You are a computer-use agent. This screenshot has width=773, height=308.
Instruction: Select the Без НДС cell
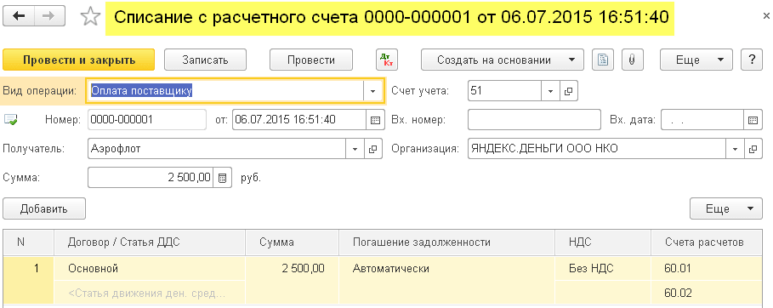(x=603, y=269)
